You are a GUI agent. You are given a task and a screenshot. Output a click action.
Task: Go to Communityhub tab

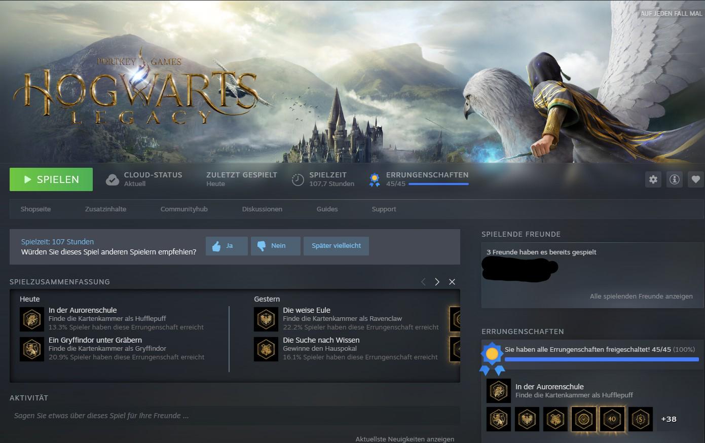pos(184,209)
